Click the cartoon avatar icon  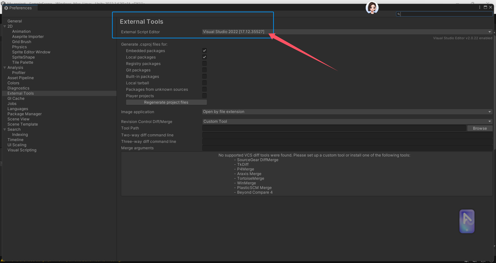point(372,8)
